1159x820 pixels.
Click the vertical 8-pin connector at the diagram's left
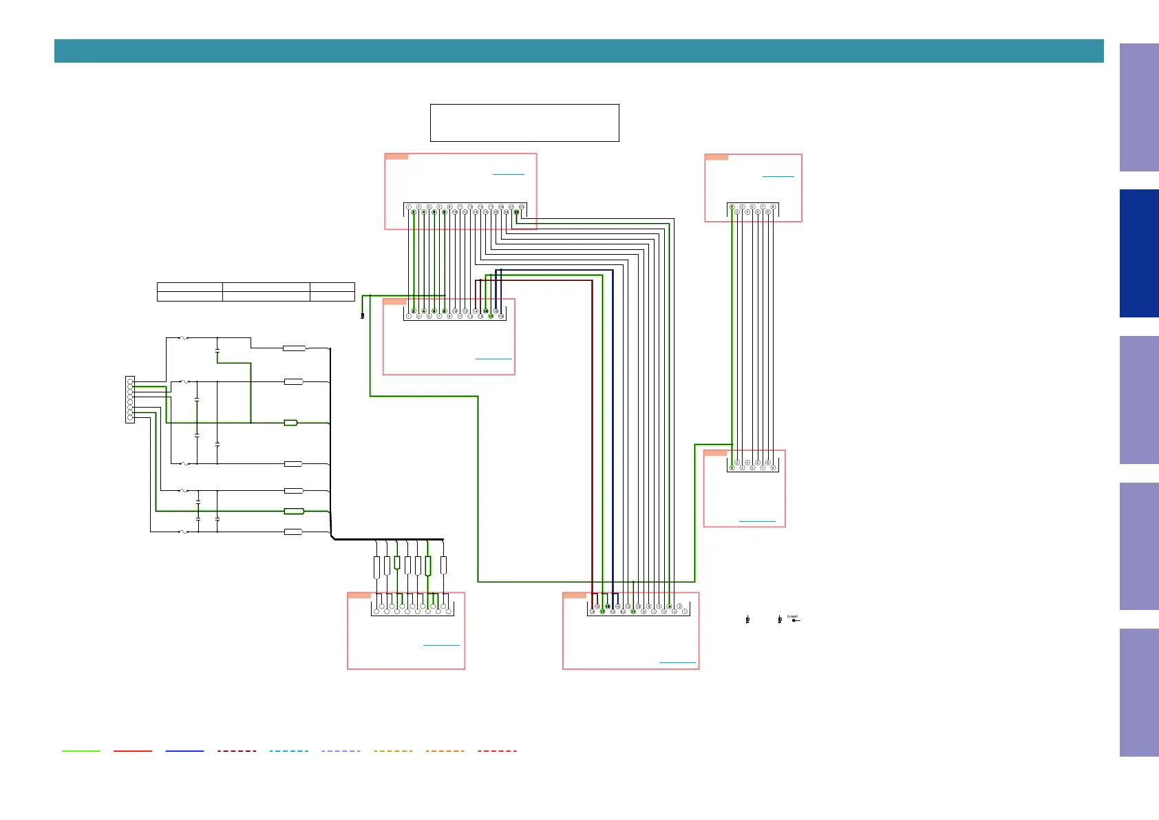click(130, 399)
